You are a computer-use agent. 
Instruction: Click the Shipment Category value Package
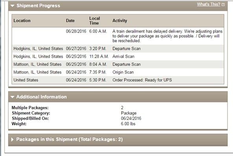(129, 113)
